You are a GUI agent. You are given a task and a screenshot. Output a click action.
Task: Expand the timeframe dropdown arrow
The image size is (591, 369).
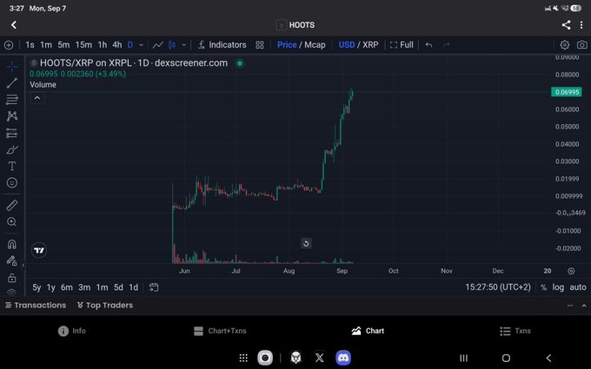pos(142,45)
